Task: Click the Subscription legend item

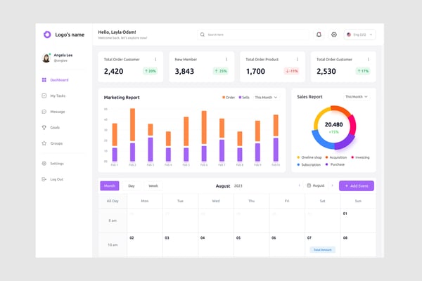Action: click(309, 164)
